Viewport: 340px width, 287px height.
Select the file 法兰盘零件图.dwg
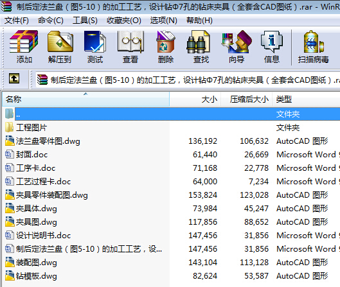tap(48, 141)
